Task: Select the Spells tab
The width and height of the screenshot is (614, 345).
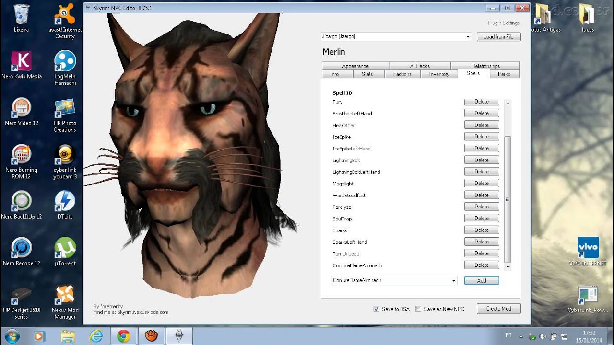Action: (473, 73)
